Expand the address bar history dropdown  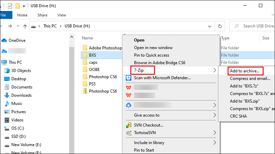click(x=210, y=26)
